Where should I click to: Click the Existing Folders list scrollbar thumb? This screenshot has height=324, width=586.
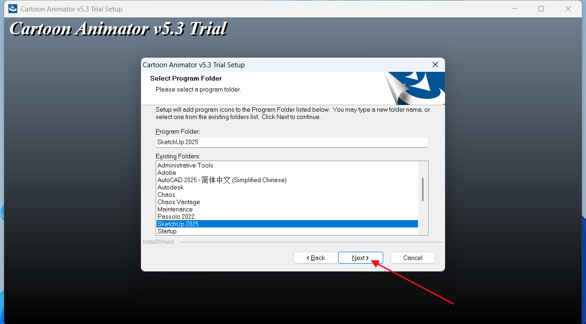coord(423,189)
